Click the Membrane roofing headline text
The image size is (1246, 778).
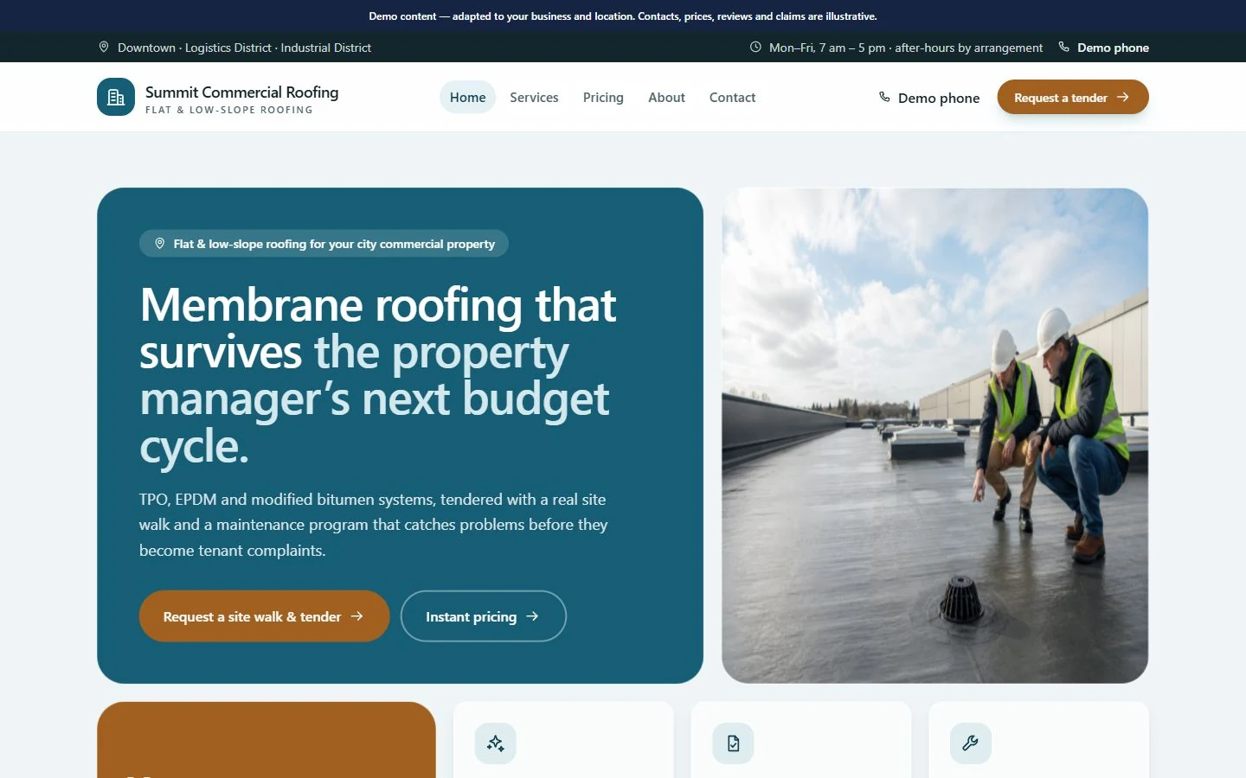378,375
